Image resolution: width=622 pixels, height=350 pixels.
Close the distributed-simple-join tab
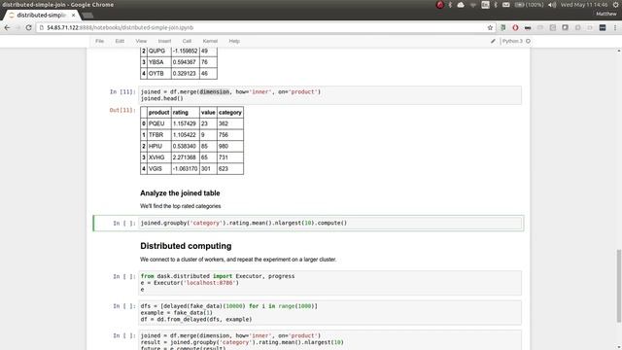tap(74, 16)
